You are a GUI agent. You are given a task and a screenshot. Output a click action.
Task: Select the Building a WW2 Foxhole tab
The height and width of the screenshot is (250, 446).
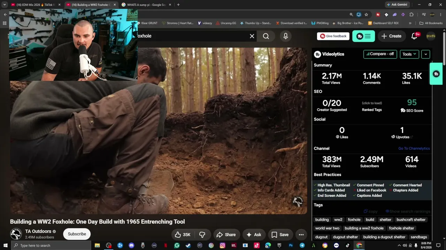pos(91,5)
